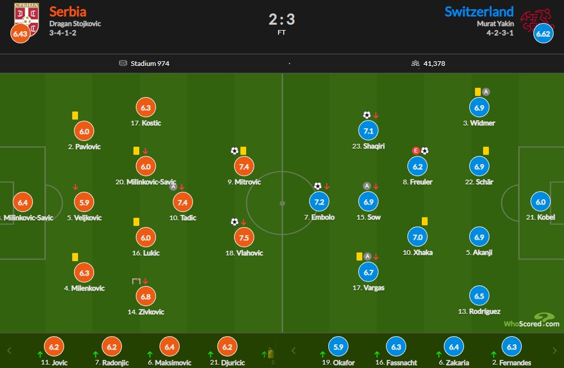This screenshot has height=368, width=564.
Task: Click Shaqiri's substitution red arrow
Action: pos(376,116)
